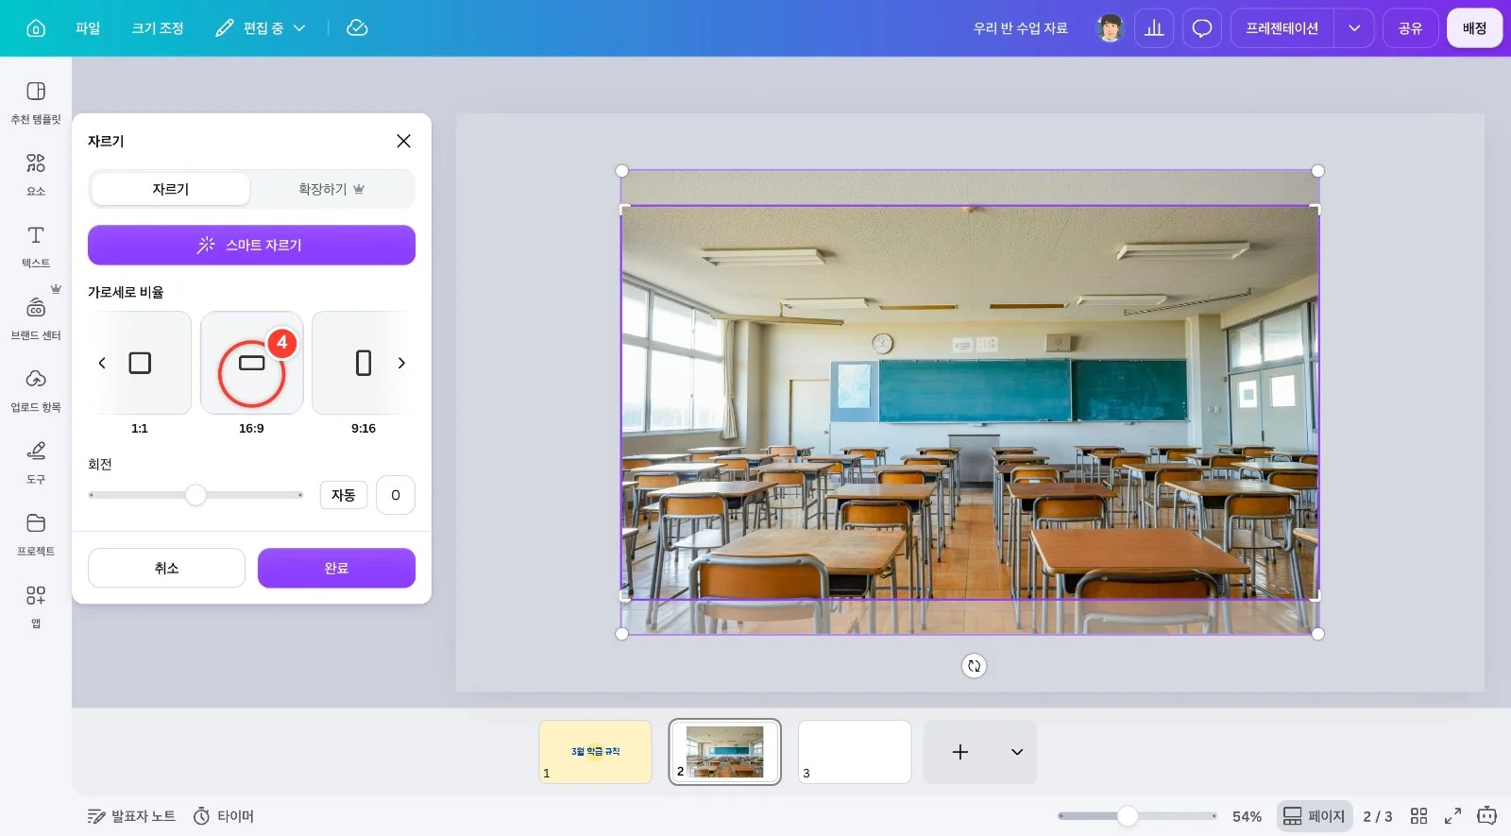This screenshot has width=1511, height=836.
Task: Switch to the 확장하기 tab
Action: click(331, 189)
